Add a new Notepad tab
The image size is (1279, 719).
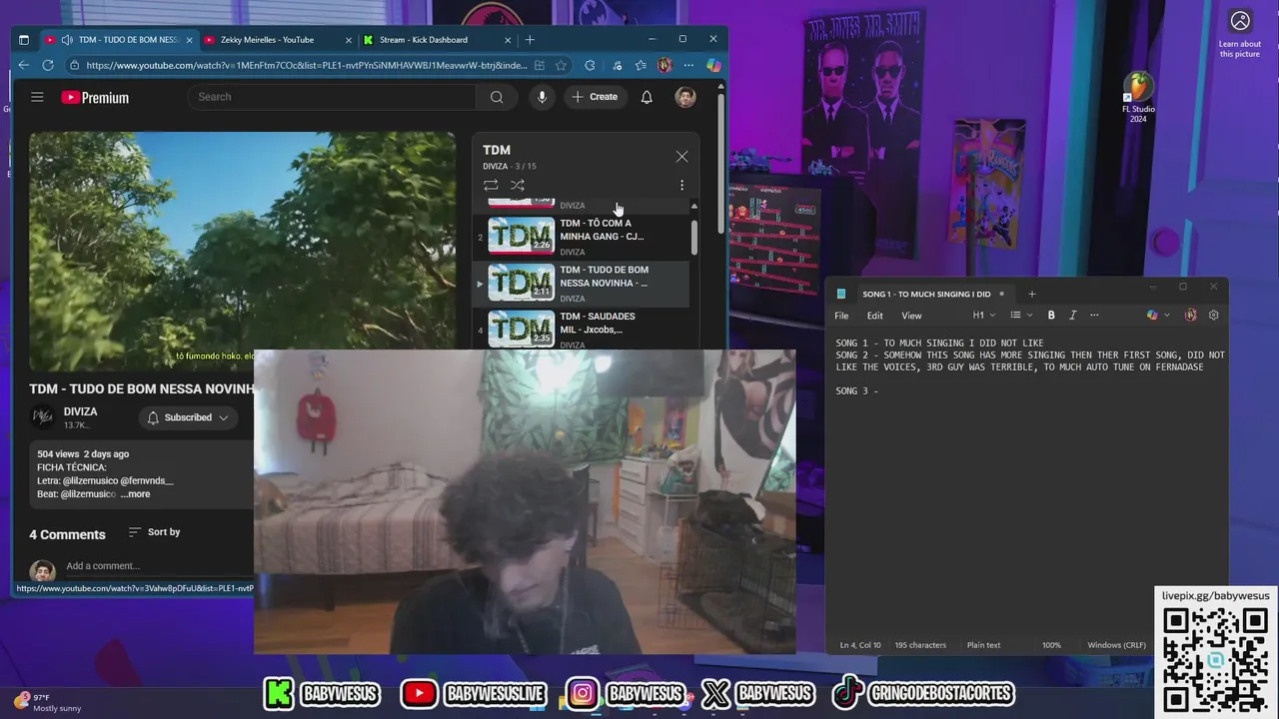point(1032,294)
